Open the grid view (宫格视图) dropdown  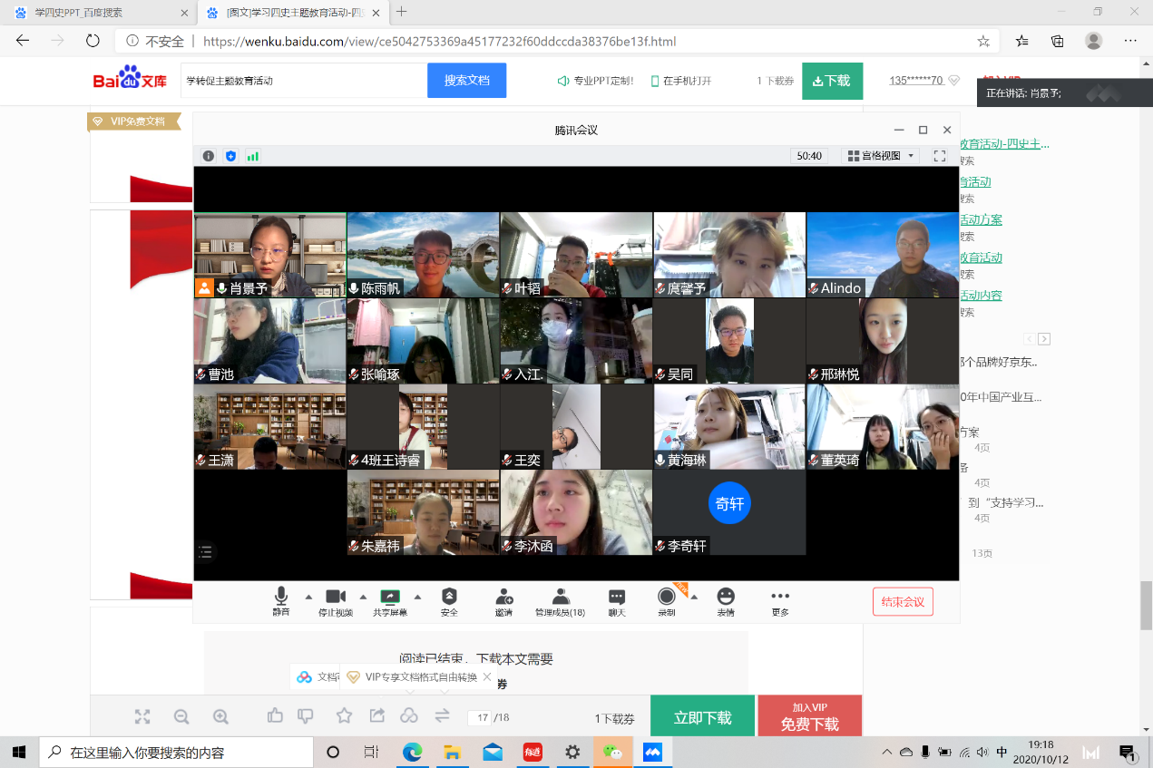coord(881,156)
